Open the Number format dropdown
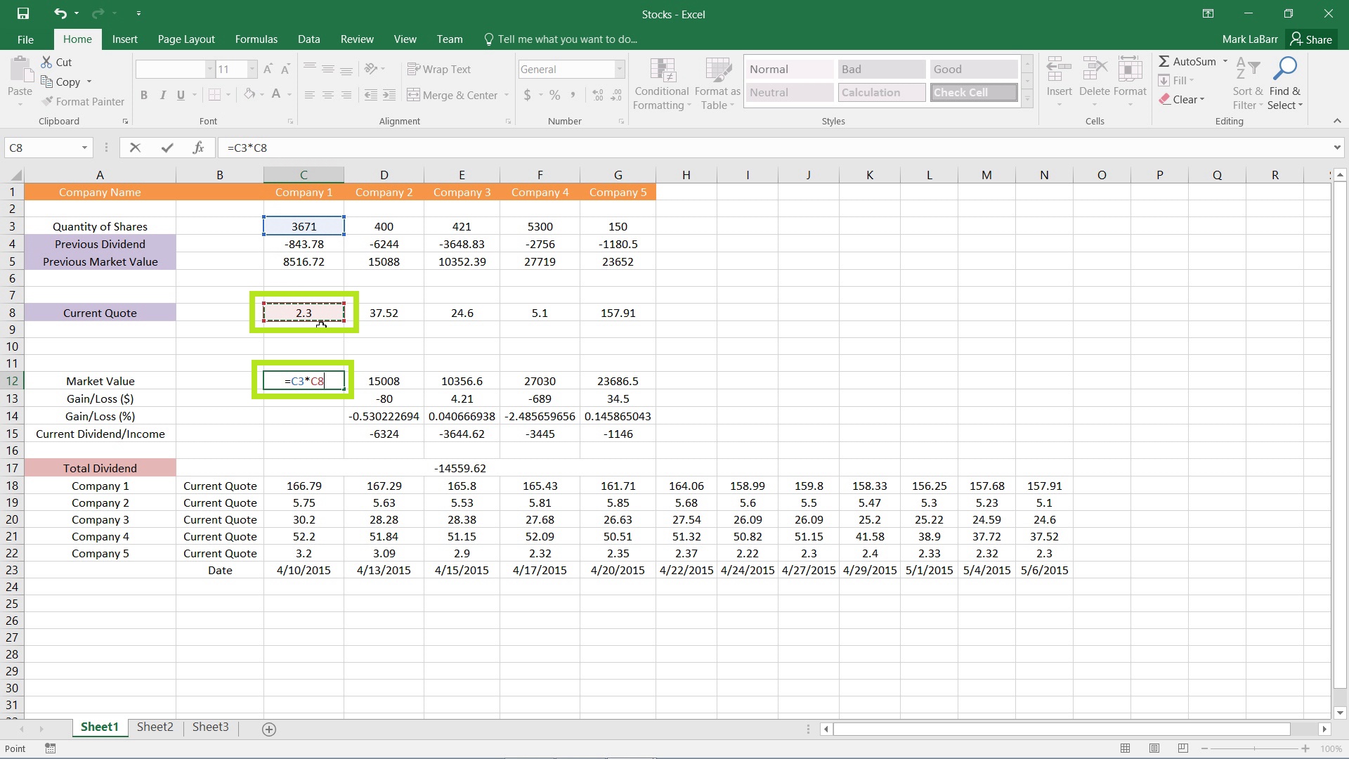Viewport: 1349px width, 759px height. (618, 69)
